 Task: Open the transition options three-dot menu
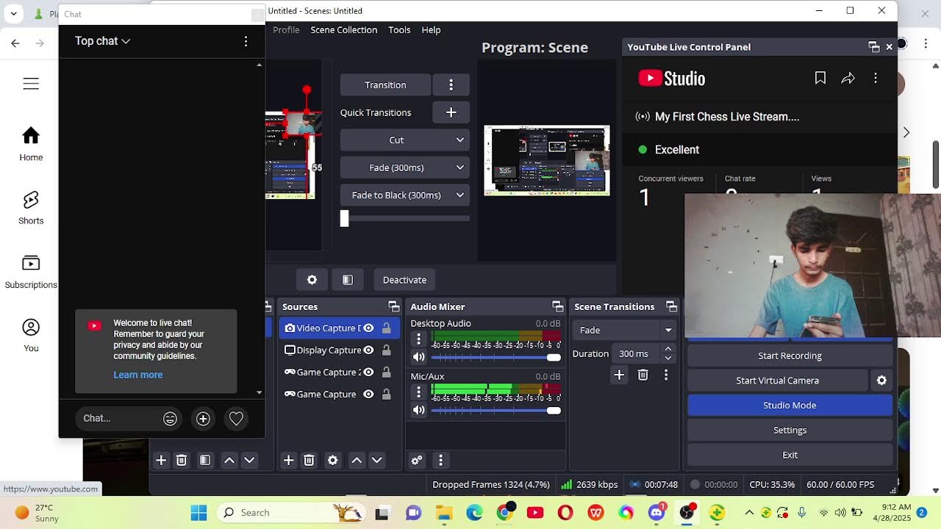[x=451, y=84]
